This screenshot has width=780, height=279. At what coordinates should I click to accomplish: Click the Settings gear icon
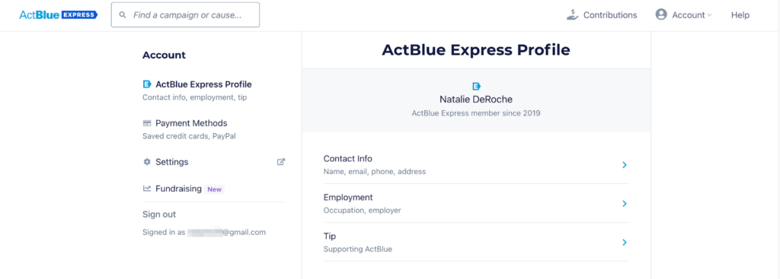pyautogui.click(x=147, y=162)
